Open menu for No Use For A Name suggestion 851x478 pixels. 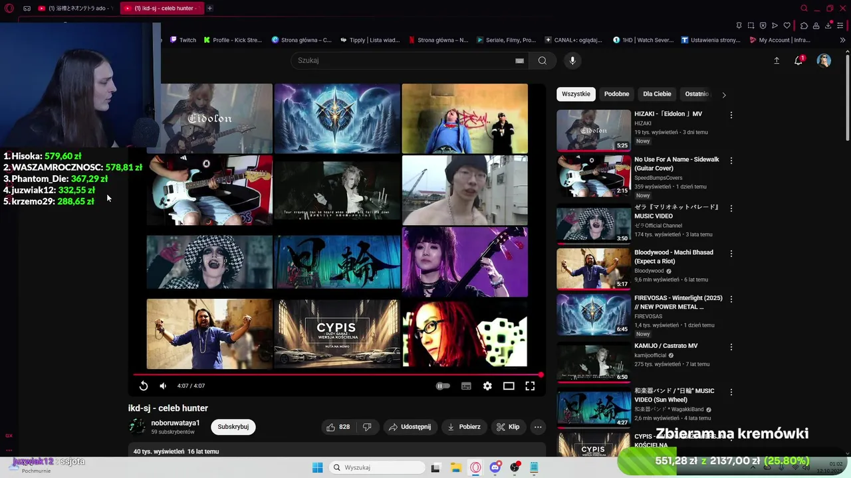click(731, 161)
